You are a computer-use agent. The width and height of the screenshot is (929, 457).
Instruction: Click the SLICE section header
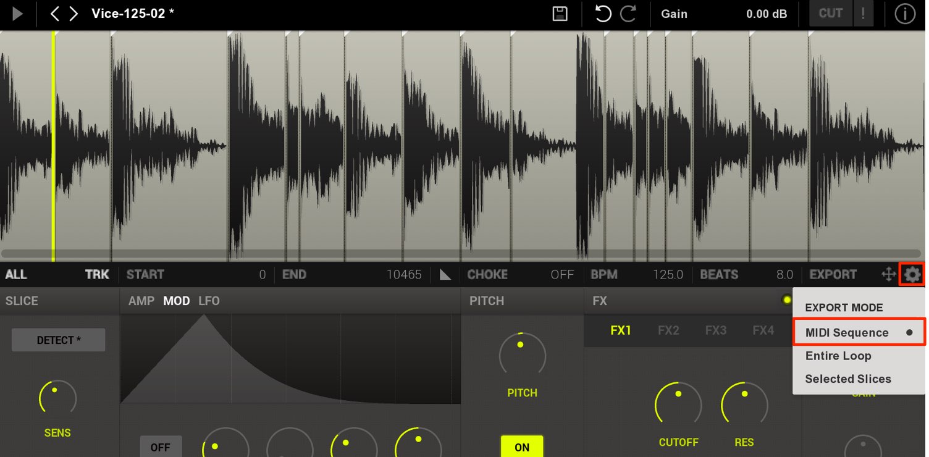coord(22,301)
